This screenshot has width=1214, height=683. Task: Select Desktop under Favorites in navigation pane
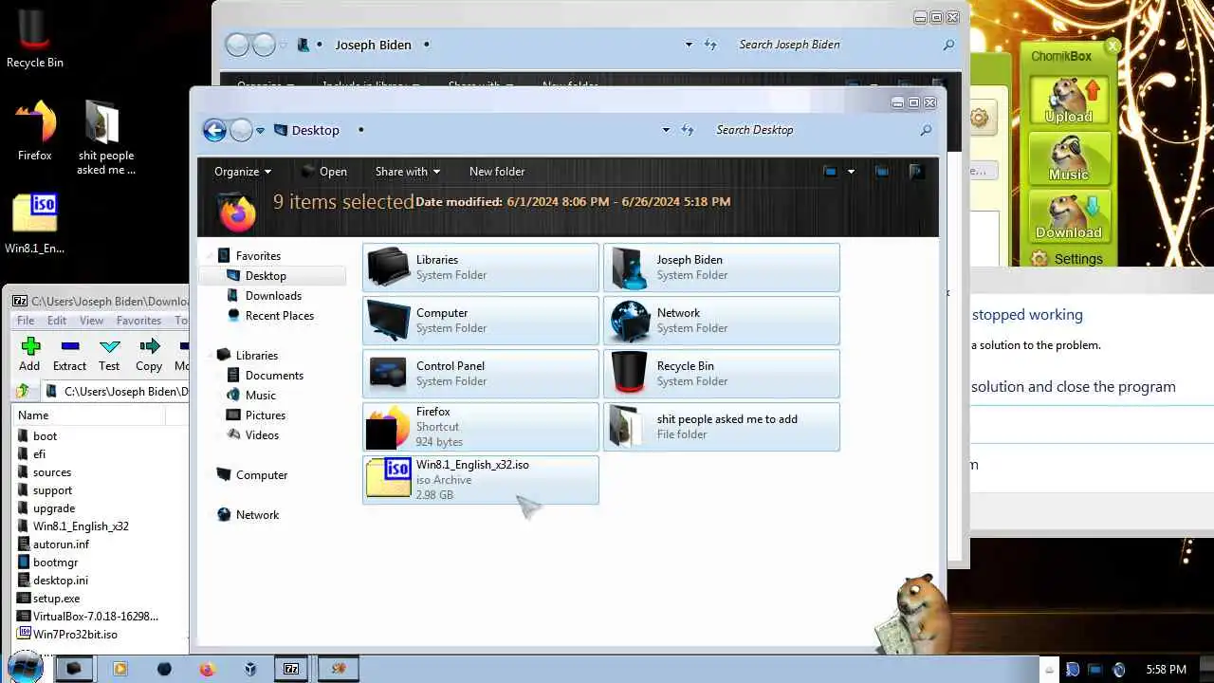[x=266, y=276]
